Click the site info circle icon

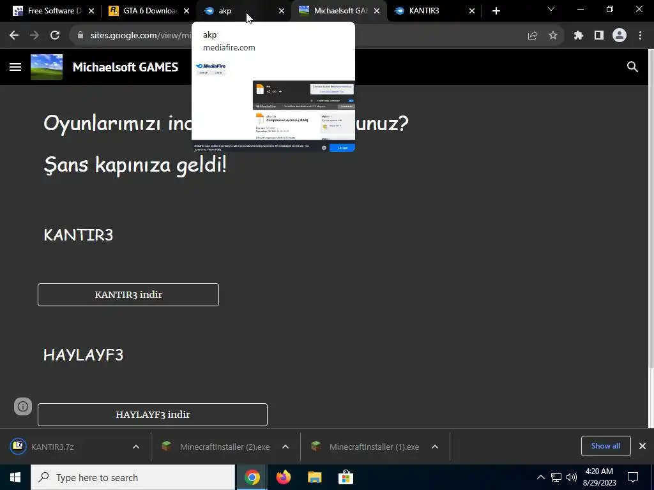[x=23, y=406]
